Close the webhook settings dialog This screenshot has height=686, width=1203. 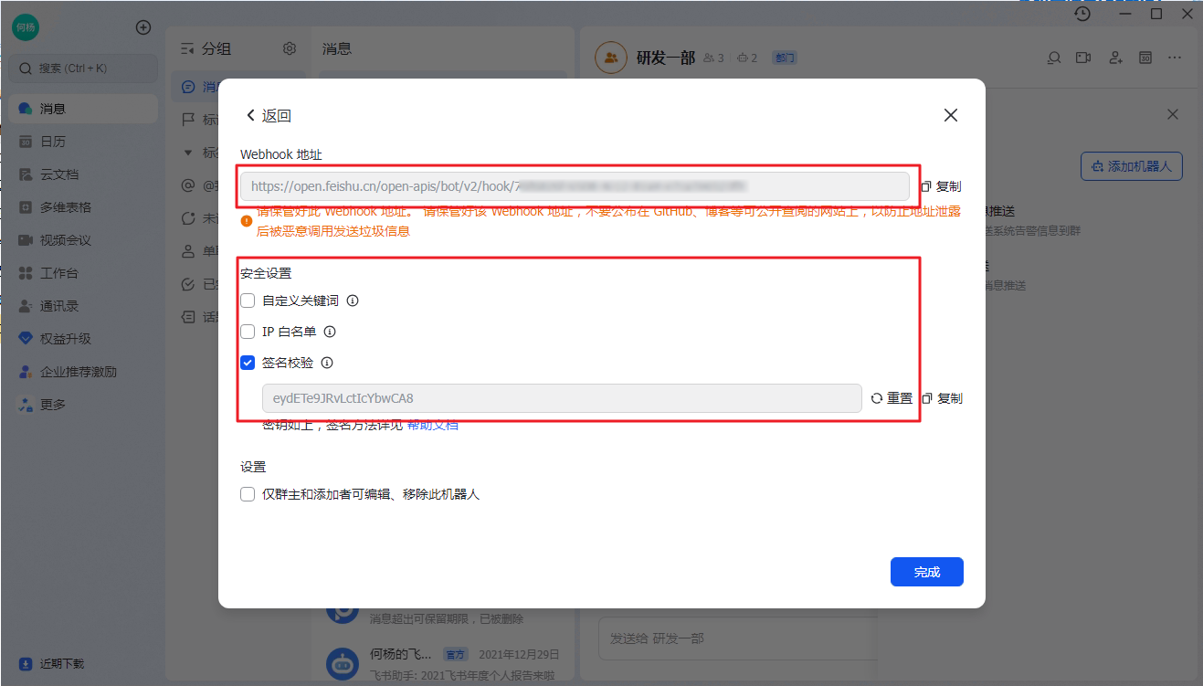(950, 115)
